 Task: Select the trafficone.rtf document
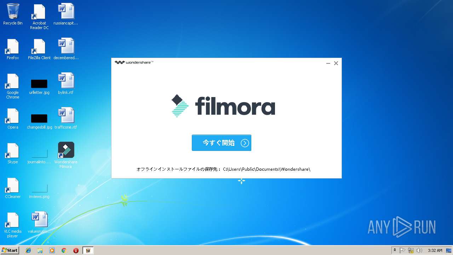point(66,119)
